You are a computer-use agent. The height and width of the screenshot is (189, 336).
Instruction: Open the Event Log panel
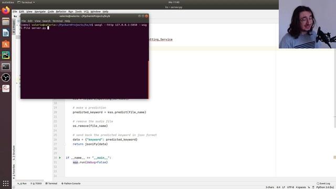click(x=323, y=183)
